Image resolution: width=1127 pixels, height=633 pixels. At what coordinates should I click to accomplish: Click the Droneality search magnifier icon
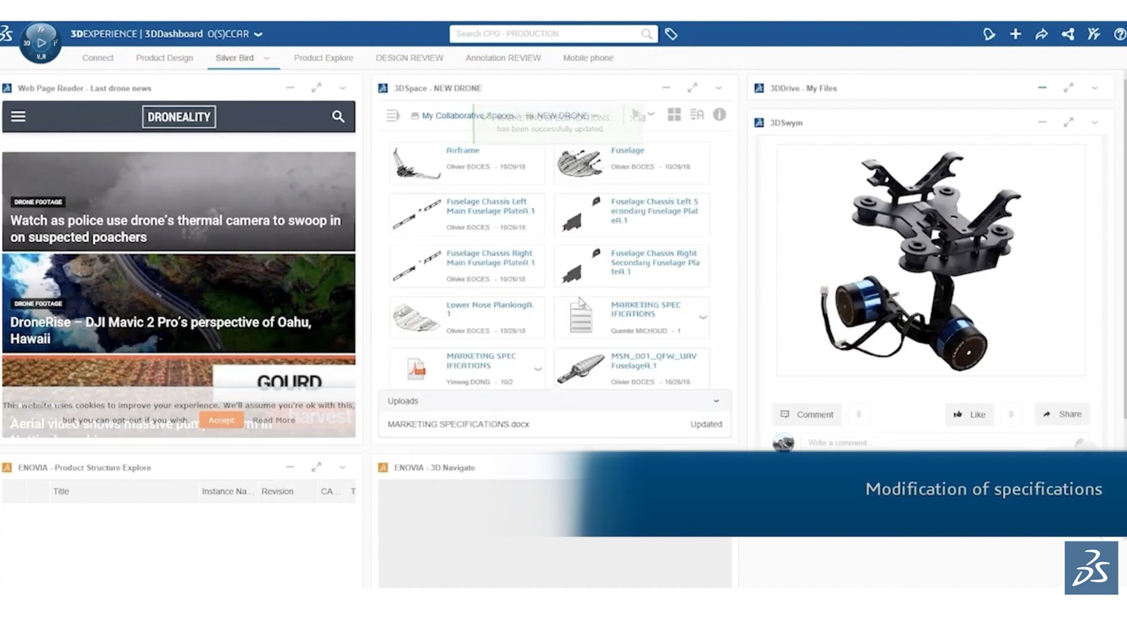click(x=337, y=116)
